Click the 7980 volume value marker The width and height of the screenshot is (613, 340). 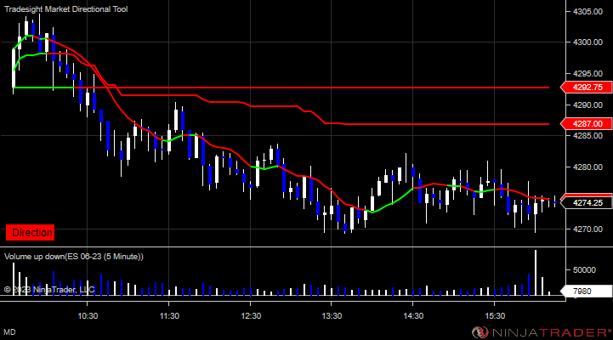click(586, 292)
